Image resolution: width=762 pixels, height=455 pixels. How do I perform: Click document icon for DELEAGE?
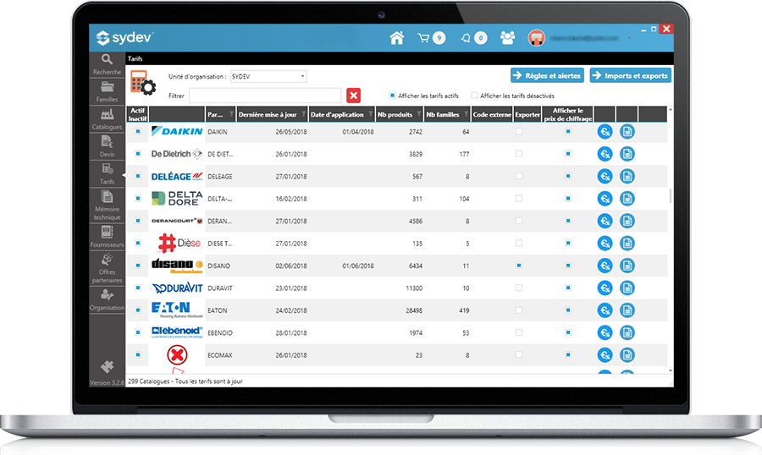coord(627,176)
